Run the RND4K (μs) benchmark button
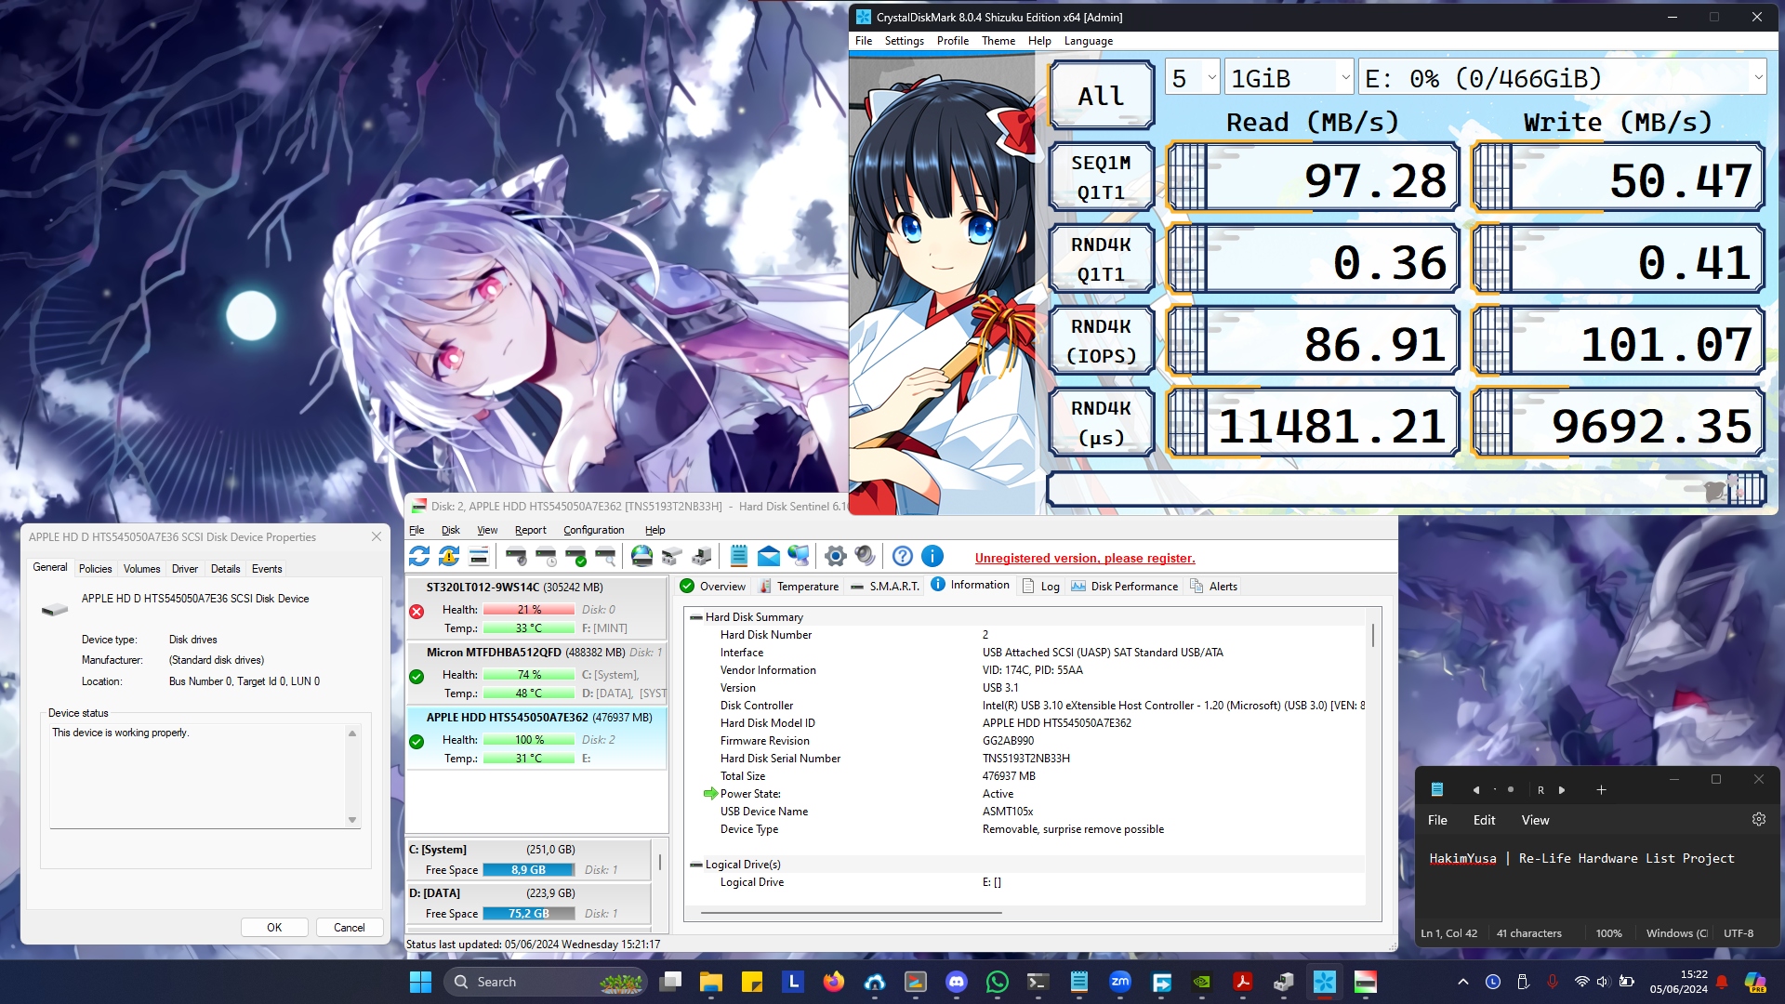Image resolution: width=1785 pixels, height=1004 pixels. tap(1102, 423)
